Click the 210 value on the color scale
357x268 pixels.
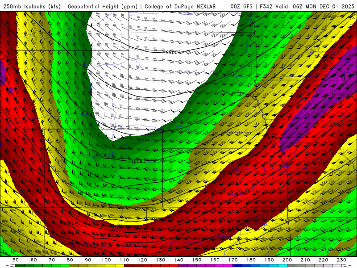[305, 260]
